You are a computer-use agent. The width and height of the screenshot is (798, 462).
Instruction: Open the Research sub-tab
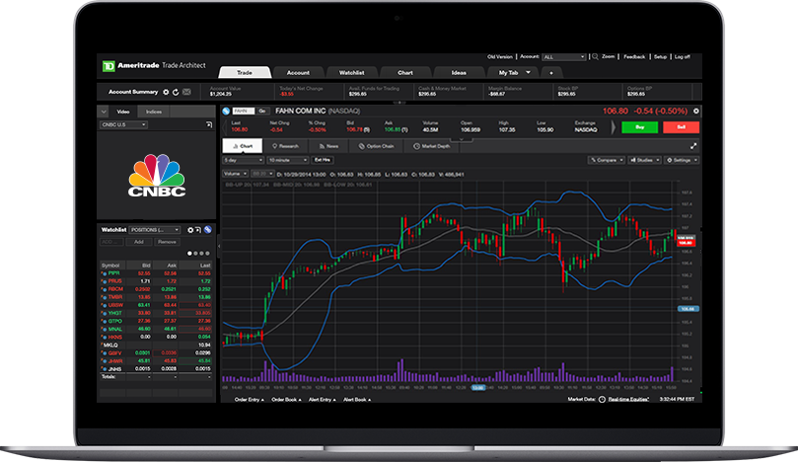pos(285,146)
